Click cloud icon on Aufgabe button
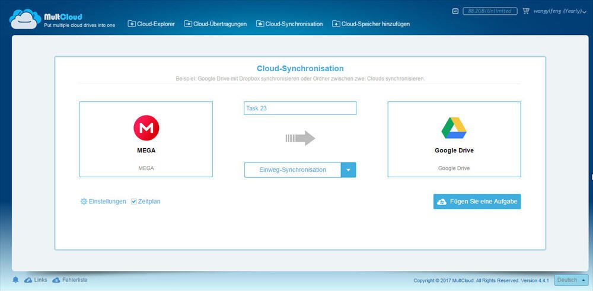This screenshot has width=593, height=291. 441,202
